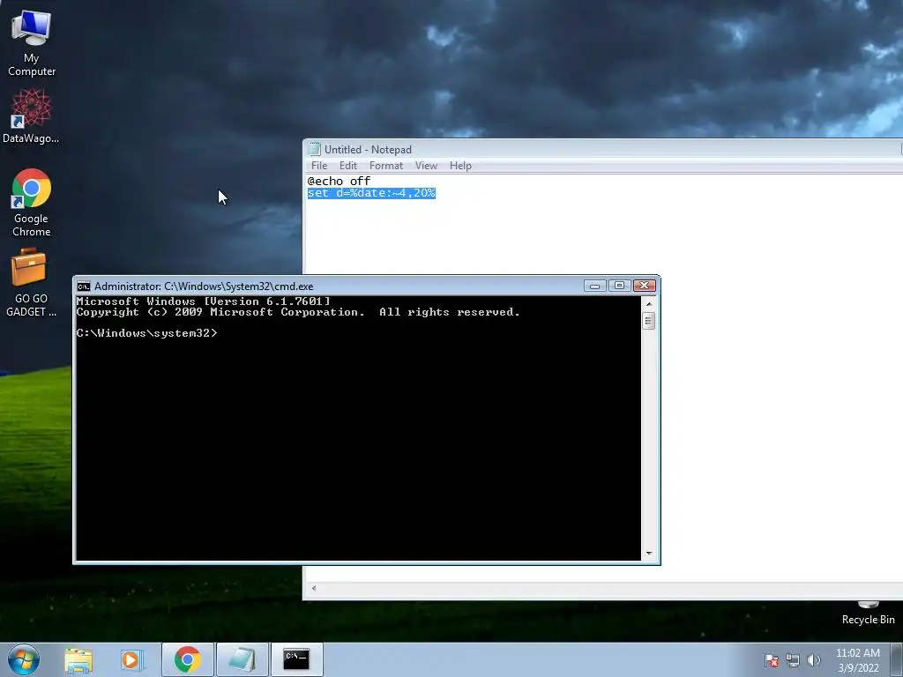903x677 pixels.
Task: Click the Notepad title bar icon
Action: pos(315,149)
